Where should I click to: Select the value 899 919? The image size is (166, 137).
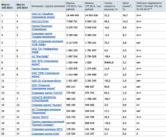tap(90, 123)
